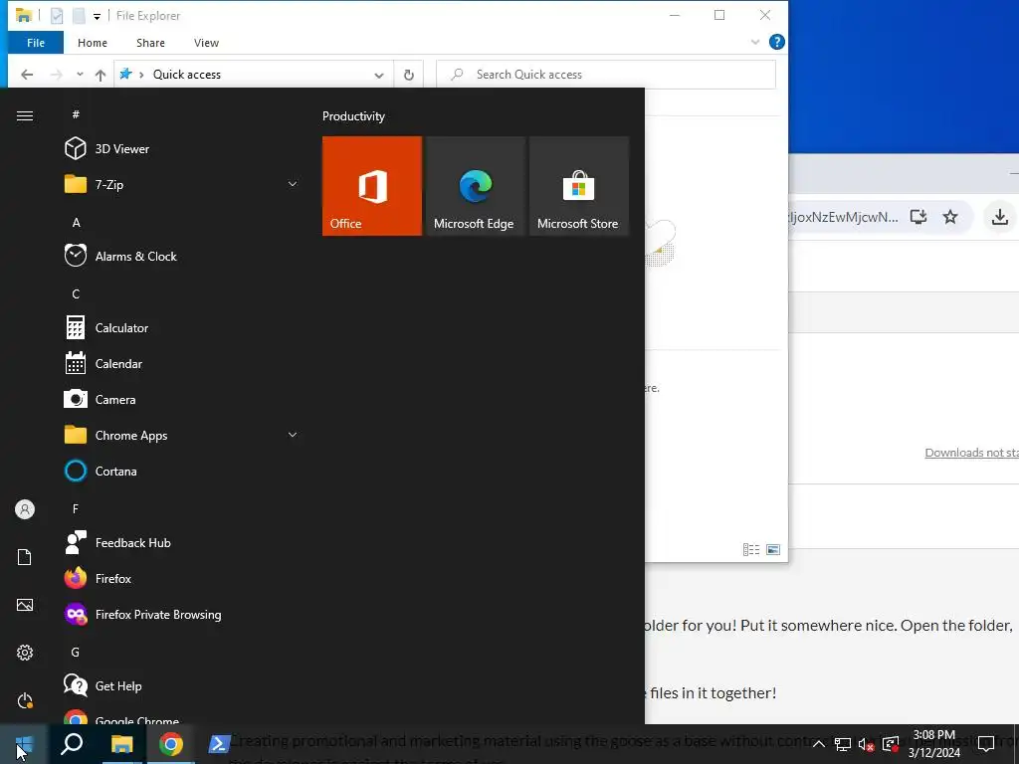Expand the 7-Zip folder chevron
This screenshot has width=1019, height=764.
(x=293, y=184)
